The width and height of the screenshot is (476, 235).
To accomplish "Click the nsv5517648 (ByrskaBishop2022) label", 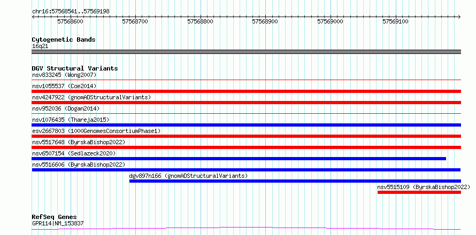I will click(79, 142).
